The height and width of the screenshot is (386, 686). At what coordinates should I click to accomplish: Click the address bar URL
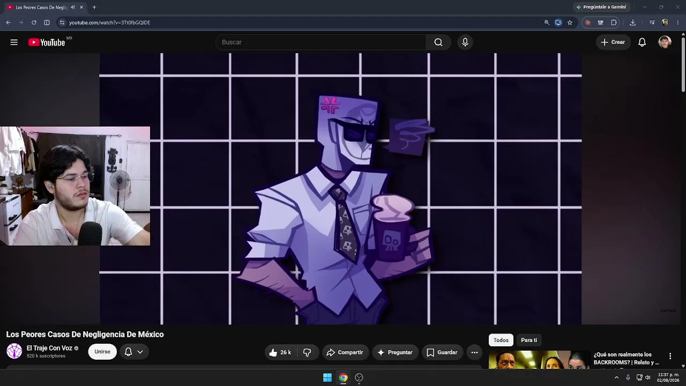[x=110, y=23]
